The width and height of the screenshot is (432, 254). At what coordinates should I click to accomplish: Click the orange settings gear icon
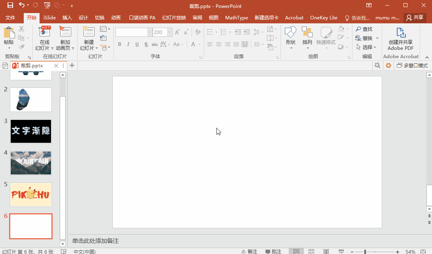(x=388, y=66)
